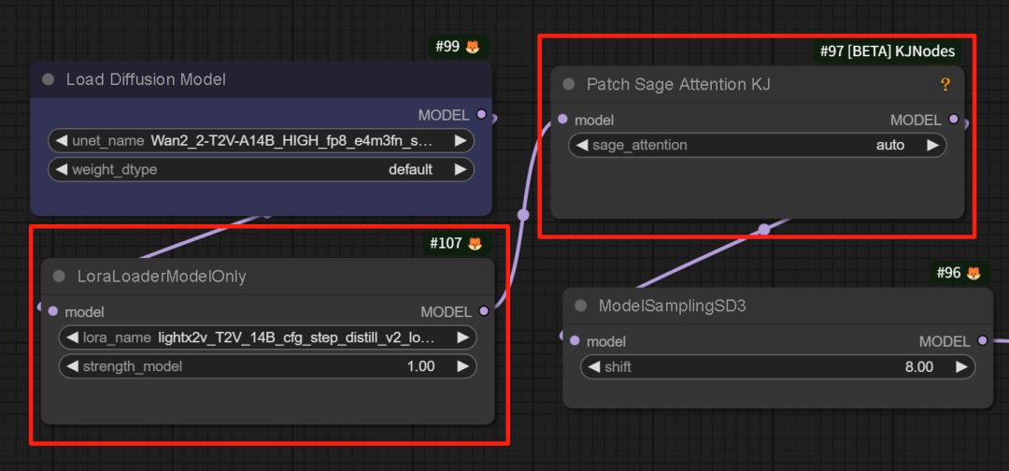Collapse the ModelSamplingSD3 node via its grey dot
The height and width of the screenshot is (471, 1009).
pos(581,306)
